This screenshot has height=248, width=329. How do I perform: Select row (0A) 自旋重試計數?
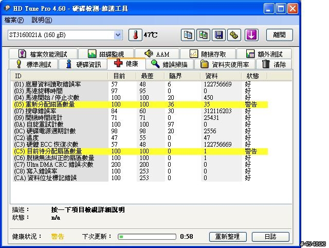(x=140, y=125)
